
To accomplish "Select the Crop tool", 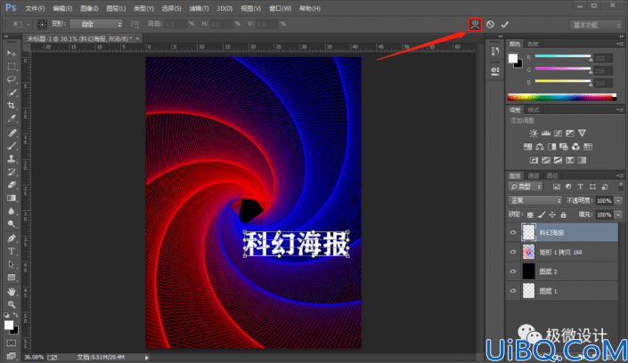I will pyautogui.click(x=12, y=105).
